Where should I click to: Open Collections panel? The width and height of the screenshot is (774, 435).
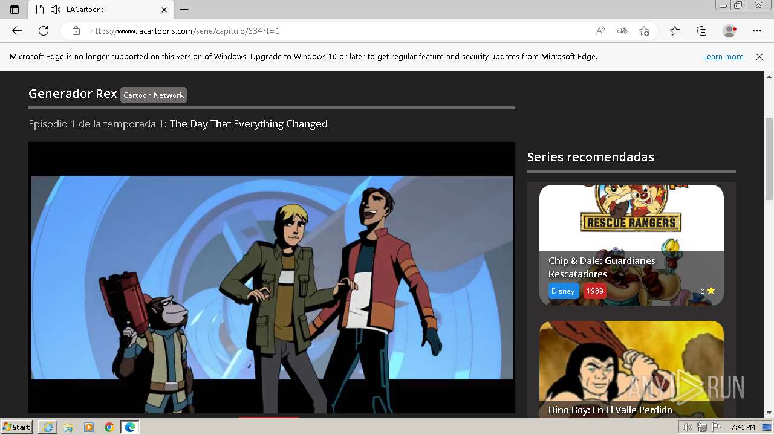[x=701, y=31]
